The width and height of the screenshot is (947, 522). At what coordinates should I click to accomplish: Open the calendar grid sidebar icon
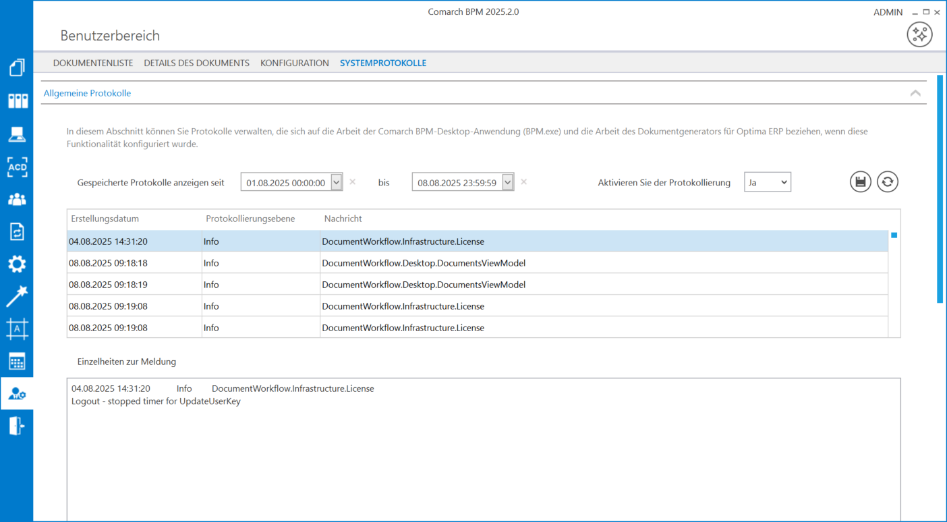click(17, 361)
